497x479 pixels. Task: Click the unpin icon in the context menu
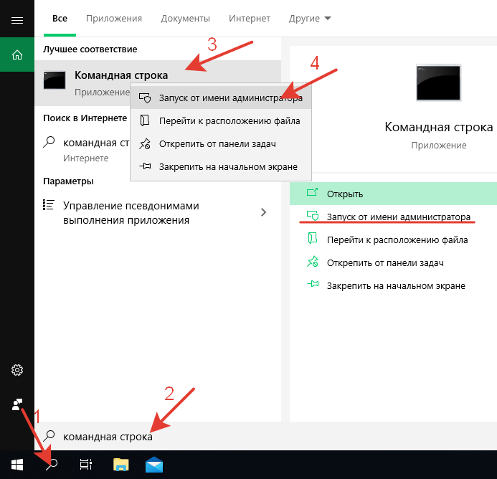(145, 143)
